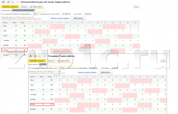Image resolution: width=178 pixels, height=114 pixels.
Task: Open calculator for average days field, top window
Action: tap(90, 14)
